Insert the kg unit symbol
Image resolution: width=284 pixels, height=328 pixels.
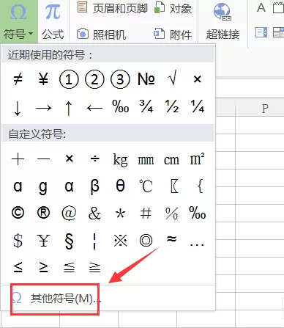[x=120, y=160]
